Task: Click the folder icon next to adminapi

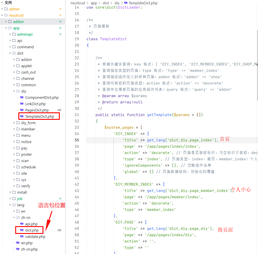Action: tap(14, 34)
